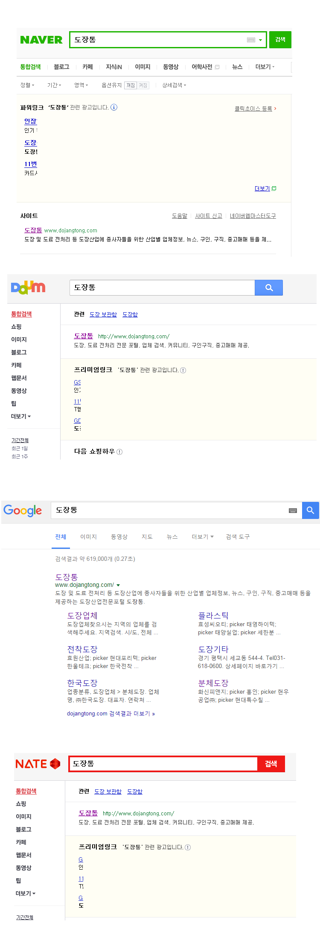
Task: Open the 플라스틱 sitelink in Google results
Action: point(213,615)
